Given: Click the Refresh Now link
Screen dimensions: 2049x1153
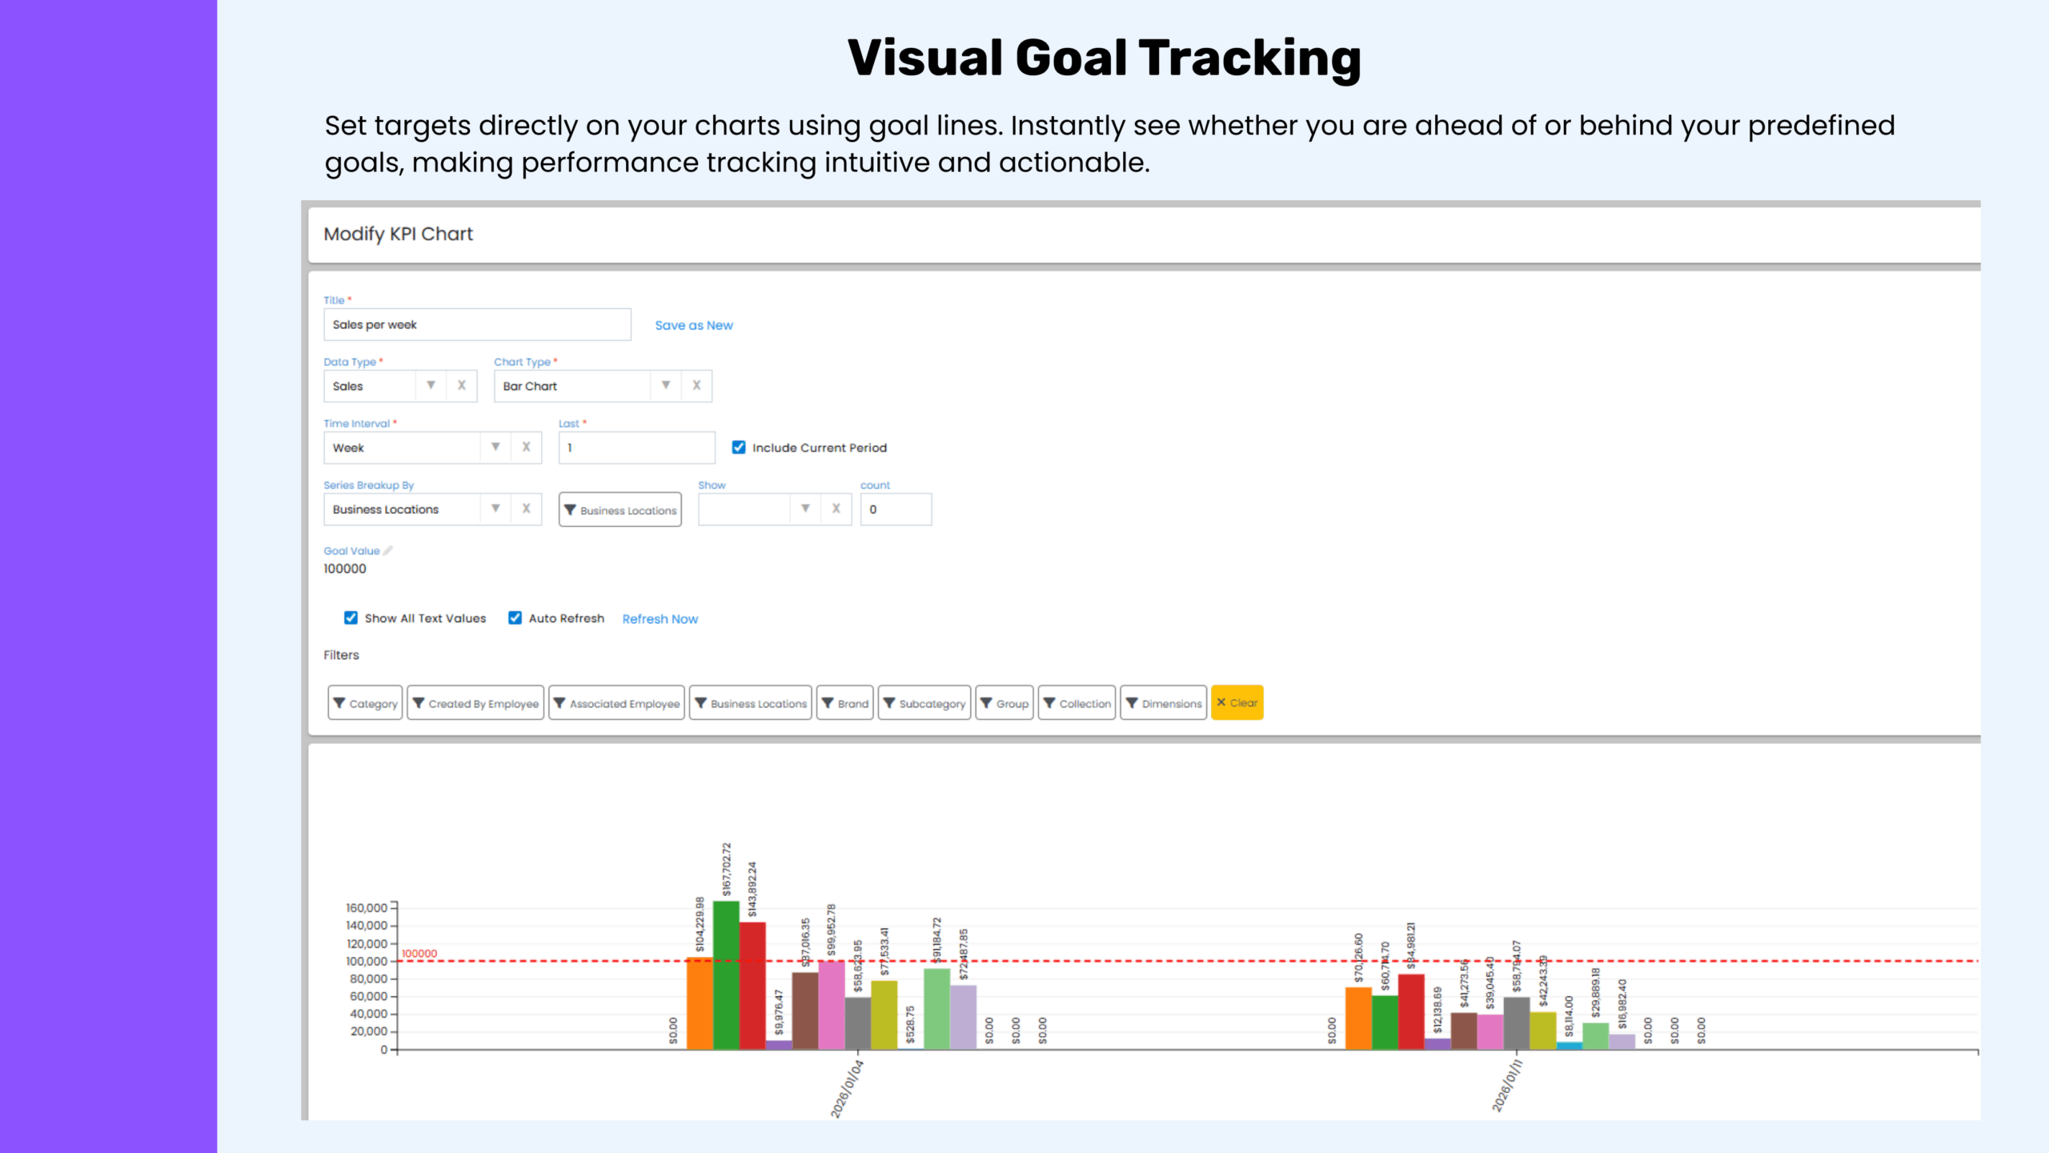Looking at the screenshot, I should [660, 619].
